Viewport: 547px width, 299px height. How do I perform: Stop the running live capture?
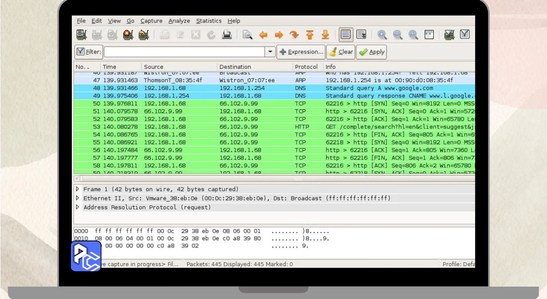coord(128,35)
